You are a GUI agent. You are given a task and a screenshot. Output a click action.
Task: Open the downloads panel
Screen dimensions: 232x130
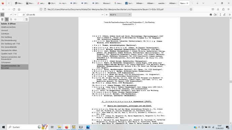tap(218, 9)
